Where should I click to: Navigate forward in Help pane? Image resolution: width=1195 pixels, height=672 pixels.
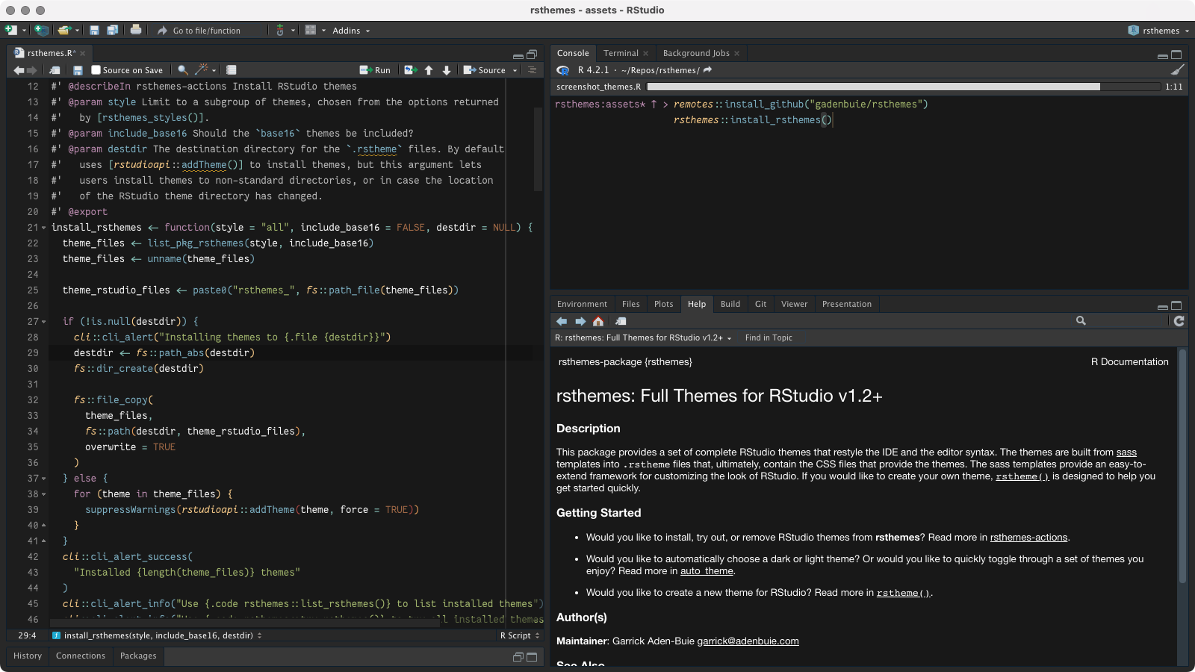tap(580, 321)
